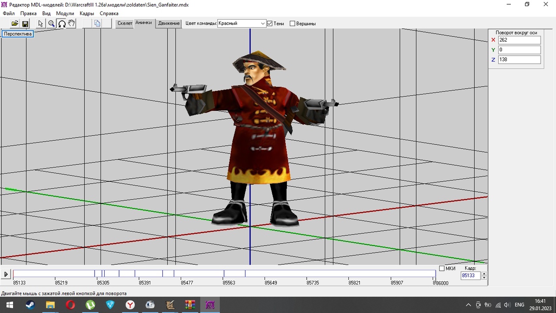Select the arrow pointer tool
Viewport: 556px width, 313px height.
point(41,23)
